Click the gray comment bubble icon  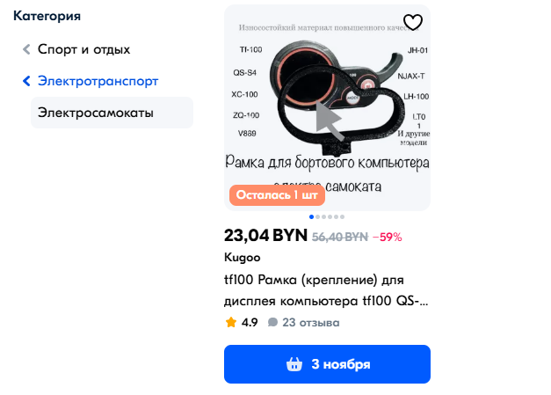point(272,322)
